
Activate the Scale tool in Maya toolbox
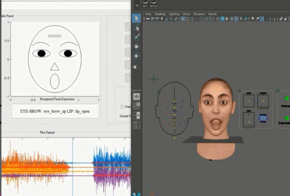click(x=137, y=66)
